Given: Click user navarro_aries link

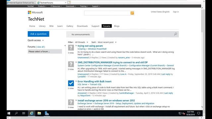Looking at the screenshot, I should 124,58.
